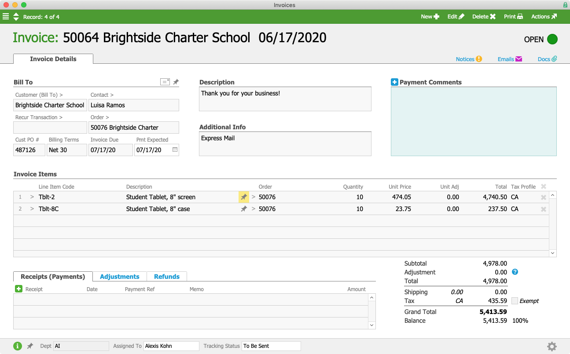Click the Quantity cell for Tblt-8C
This screenshot has height=354, width=570.
(360, 209)
